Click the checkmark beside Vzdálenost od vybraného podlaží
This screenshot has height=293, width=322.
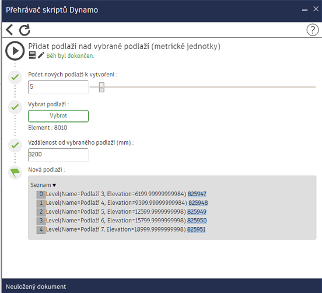pos(15,145)
